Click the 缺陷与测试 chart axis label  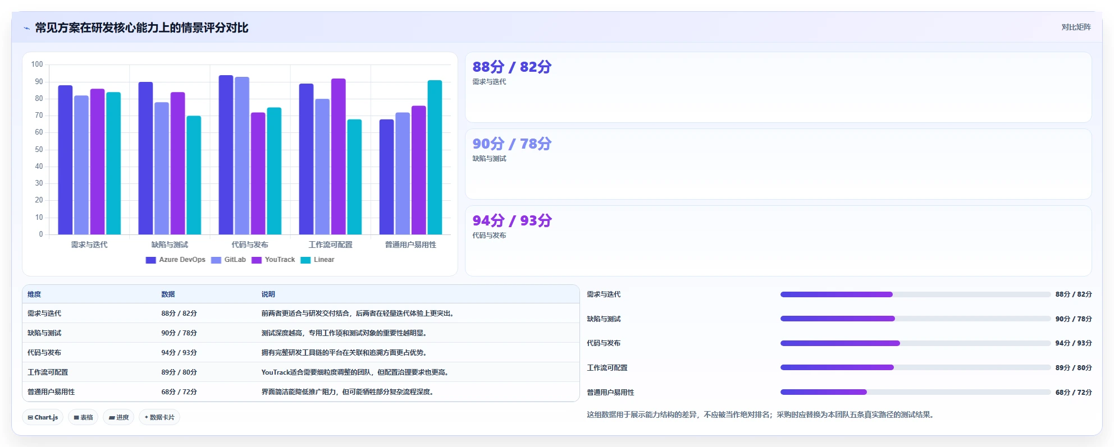click(170, 245)
